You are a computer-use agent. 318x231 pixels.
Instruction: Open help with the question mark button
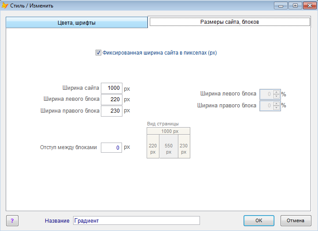(x=12, y=220)
